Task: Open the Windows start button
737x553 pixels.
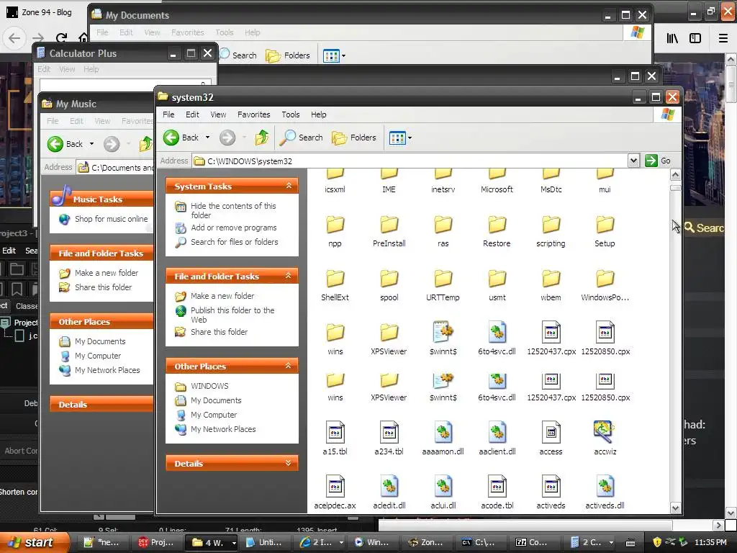Action: [33, 542]
